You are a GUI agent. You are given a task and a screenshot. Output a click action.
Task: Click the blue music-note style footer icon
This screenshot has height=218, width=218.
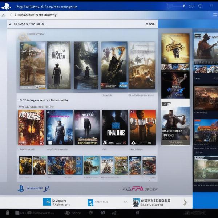[47, 189]
